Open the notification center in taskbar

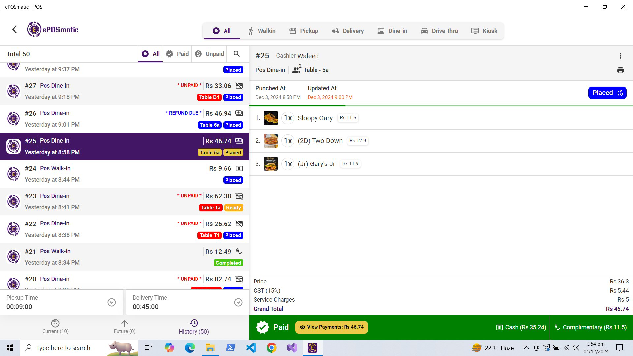tap(619, 348)
